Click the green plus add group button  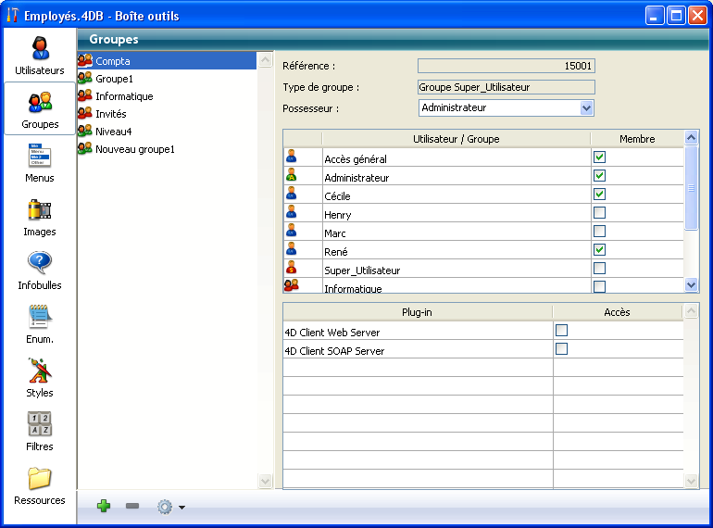coord(104,507)
